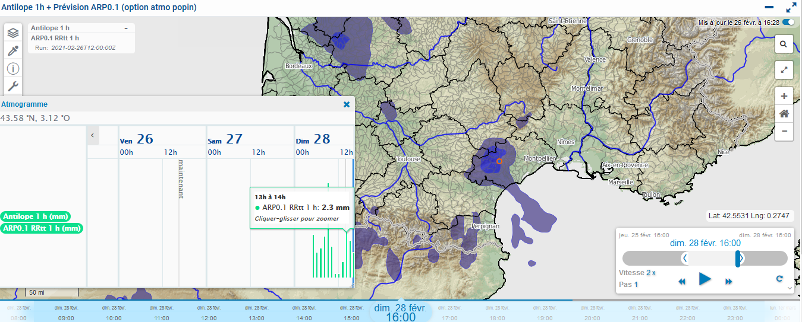The height and width of the screenshot is (322, 802).
Task: Reset map to home view
Action: (x=784, y=114)
